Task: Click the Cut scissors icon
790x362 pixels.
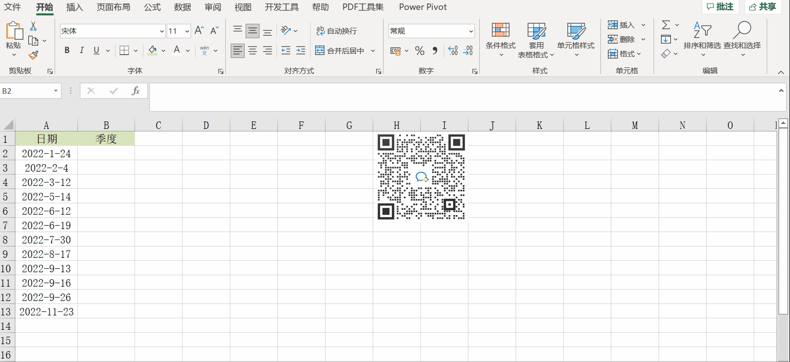Action: click(33, 26)
